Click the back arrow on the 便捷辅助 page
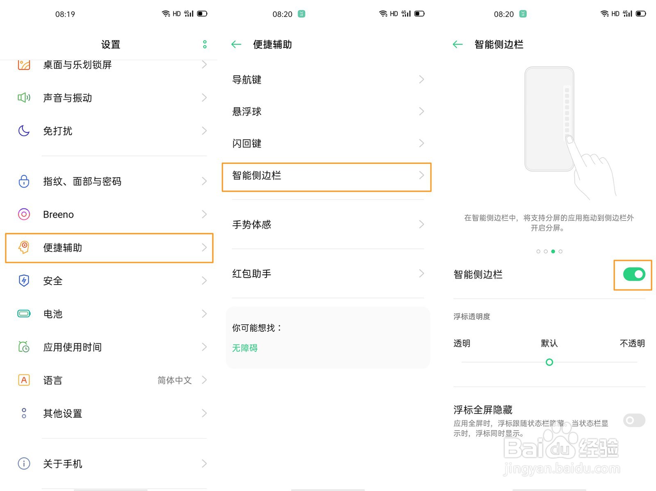Screen dimensions: 656x491 (236, 44)
